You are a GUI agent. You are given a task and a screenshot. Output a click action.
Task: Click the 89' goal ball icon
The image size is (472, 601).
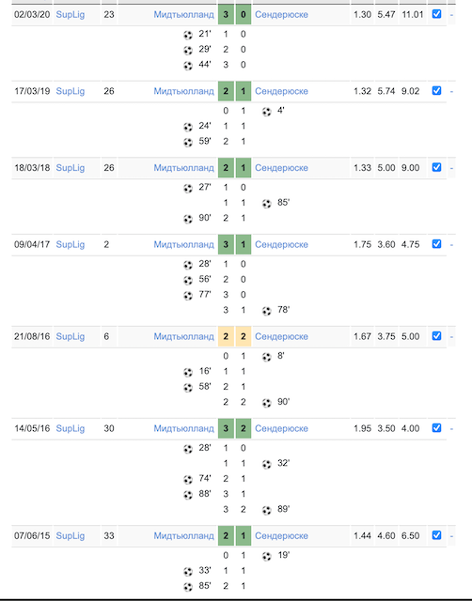coord(267,511)
